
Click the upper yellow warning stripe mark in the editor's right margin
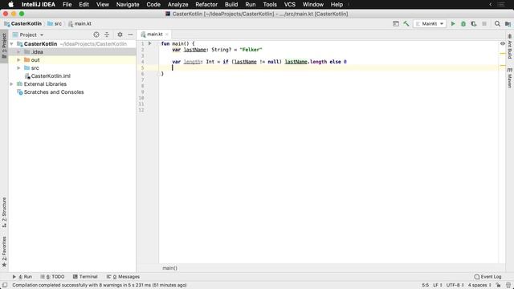click(503, 53)
